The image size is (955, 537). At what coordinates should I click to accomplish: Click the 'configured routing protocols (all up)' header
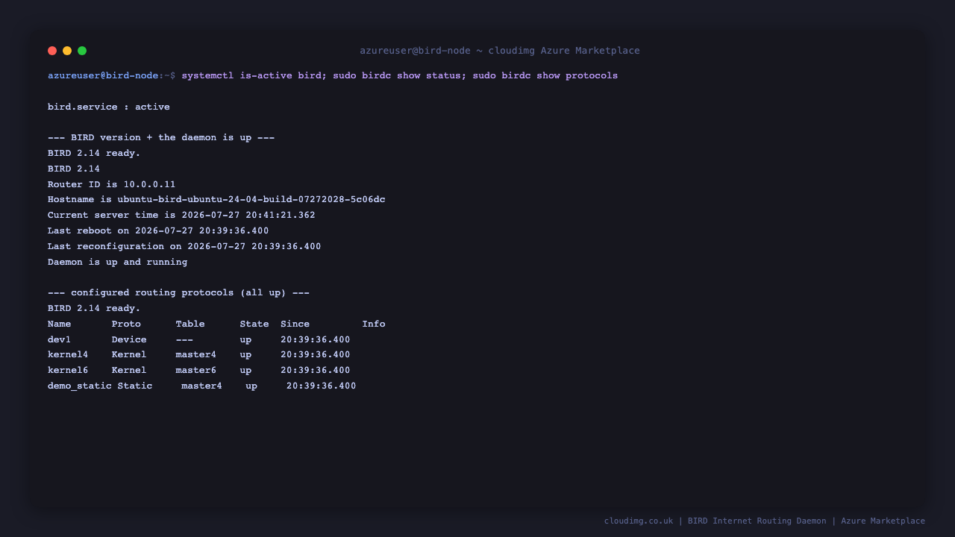(x=178, y=293)
